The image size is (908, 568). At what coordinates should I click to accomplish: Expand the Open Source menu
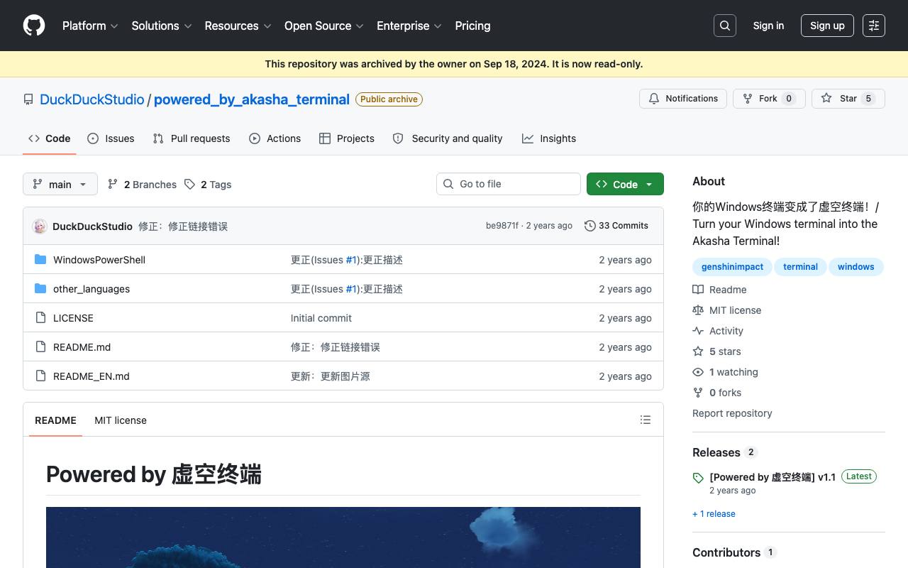tap(324, 26)
